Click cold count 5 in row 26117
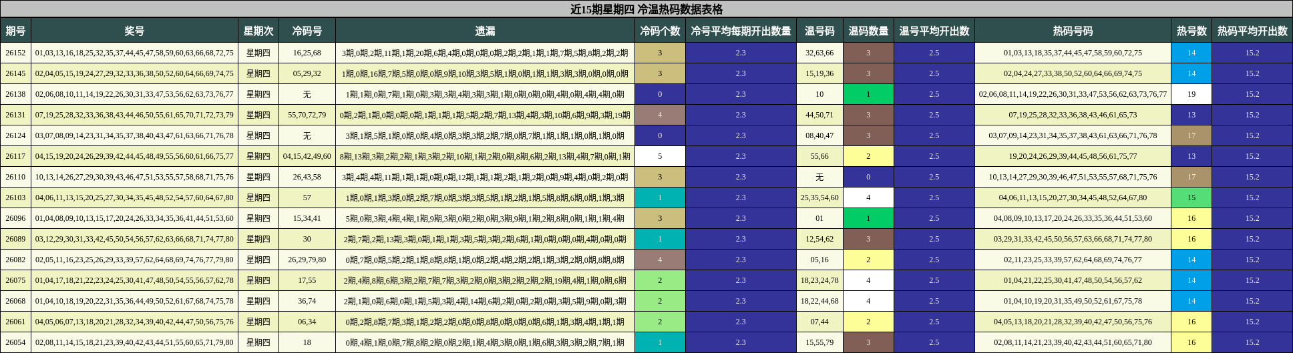Screen dimensions: 1293x353 tap(660, 156)
